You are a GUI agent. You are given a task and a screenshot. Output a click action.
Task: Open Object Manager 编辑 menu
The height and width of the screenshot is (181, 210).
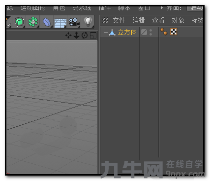(139, 20)
